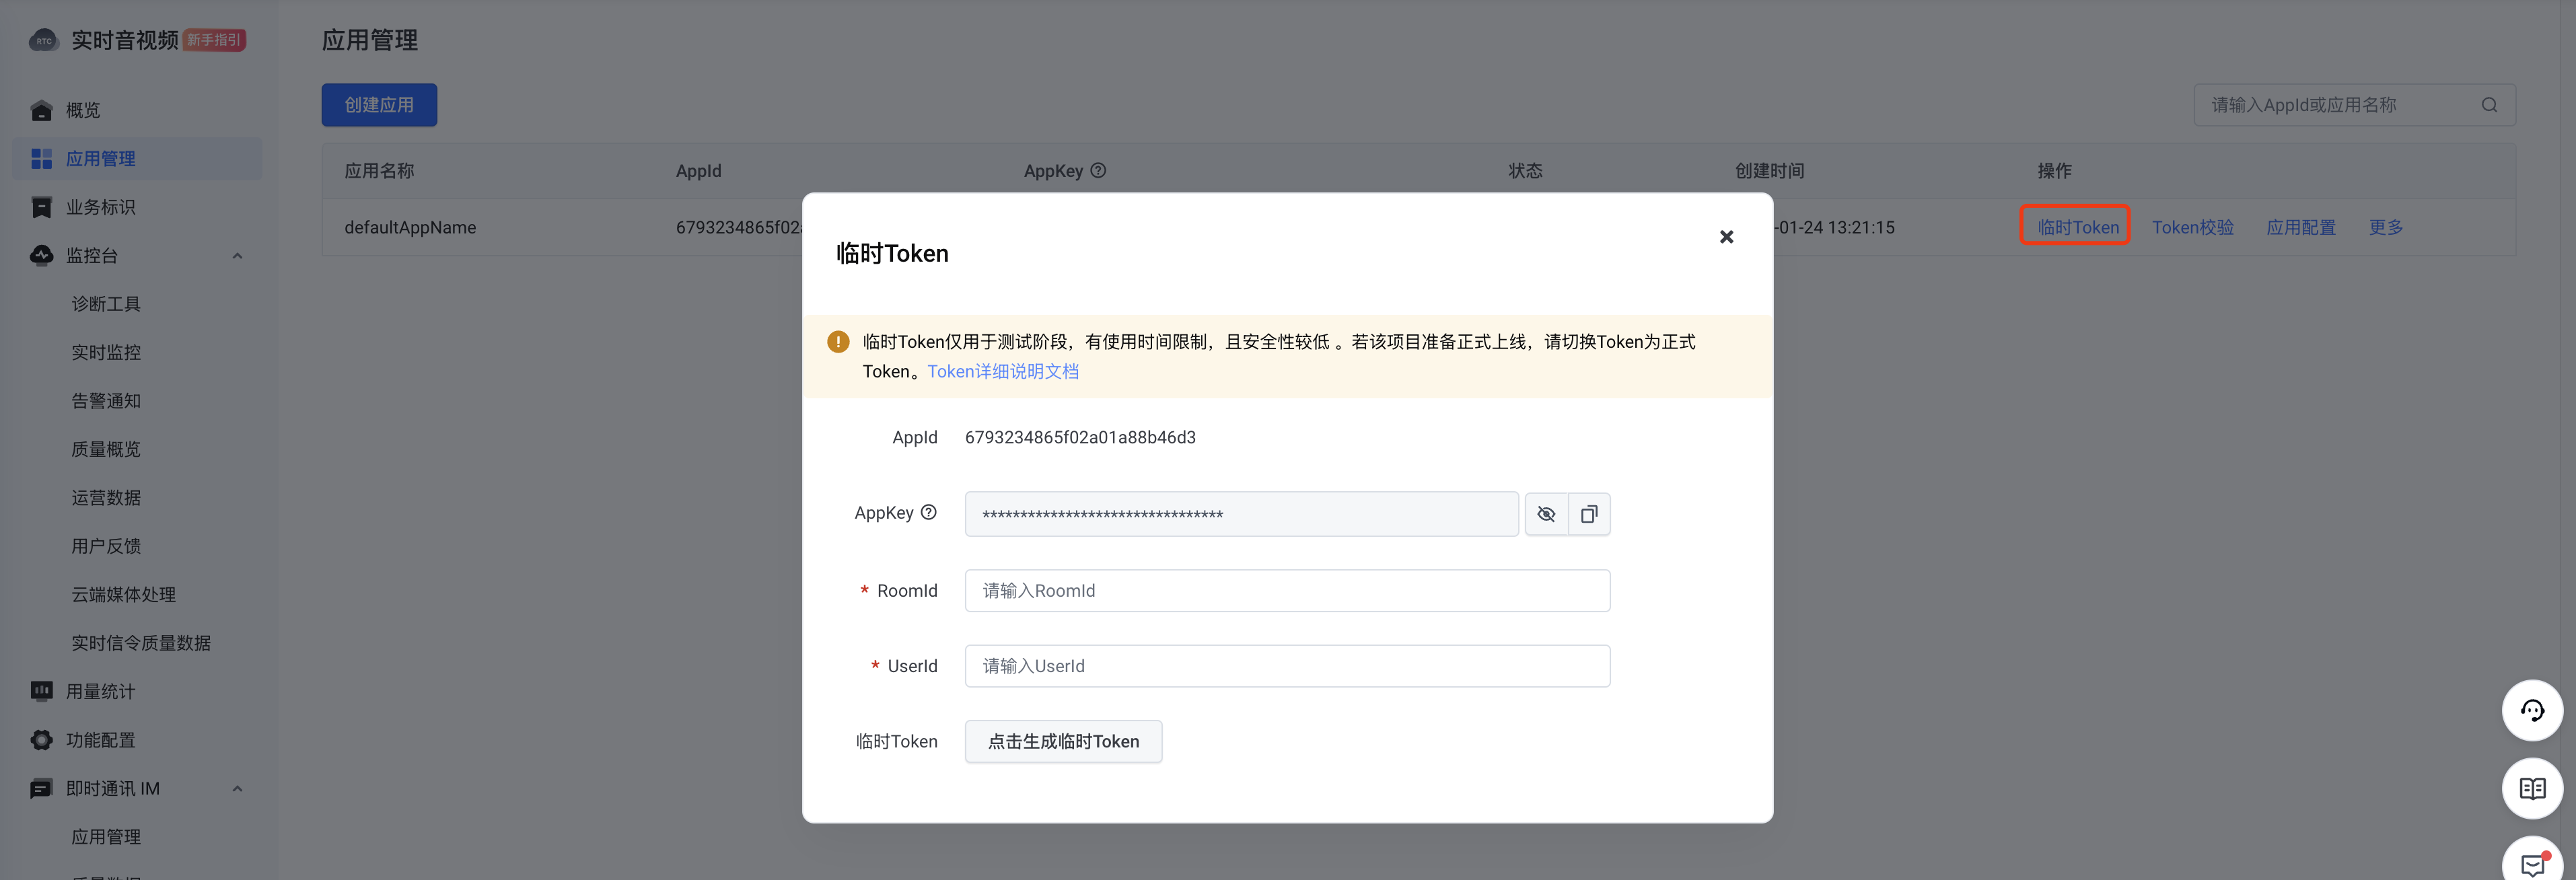Viewport: 2576px width, 880px height.
Task: Collapse the 监控台 sidebar section
Action: pyautogui.click(x=237, y=256)
